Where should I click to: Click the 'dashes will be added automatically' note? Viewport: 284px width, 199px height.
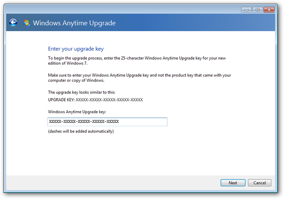click(81, 131)
